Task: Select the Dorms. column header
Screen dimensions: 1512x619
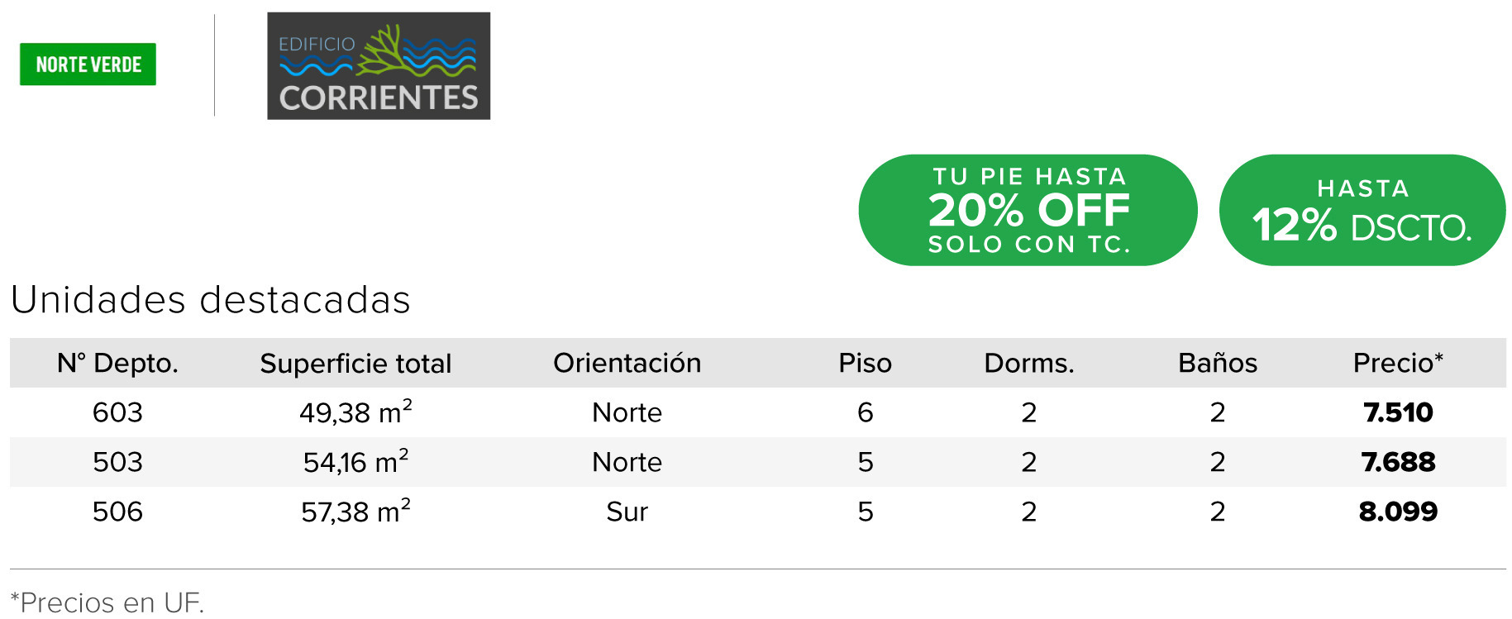Action: coord(1029,363)
